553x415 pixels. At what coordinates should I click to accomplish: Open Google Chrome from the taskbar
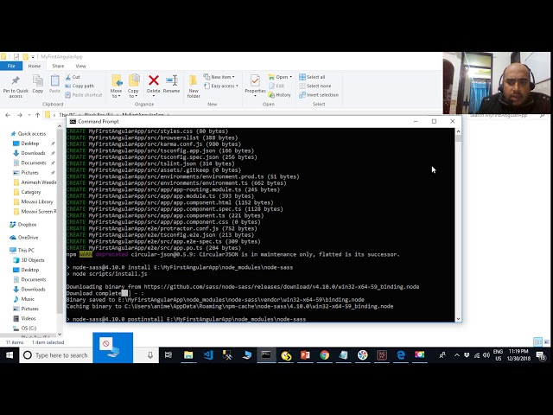325,355
